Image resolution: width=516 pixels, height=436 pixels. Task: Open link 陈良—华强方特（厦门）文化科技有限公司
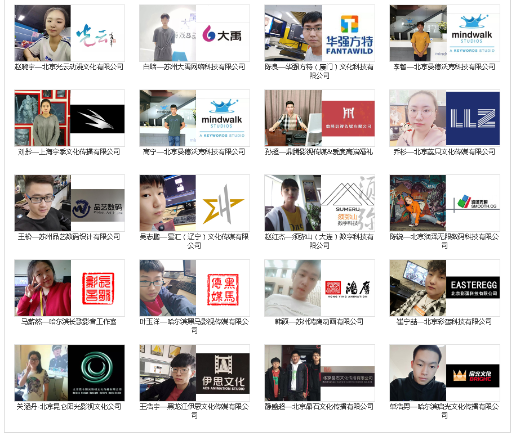(x=319, y=71)
